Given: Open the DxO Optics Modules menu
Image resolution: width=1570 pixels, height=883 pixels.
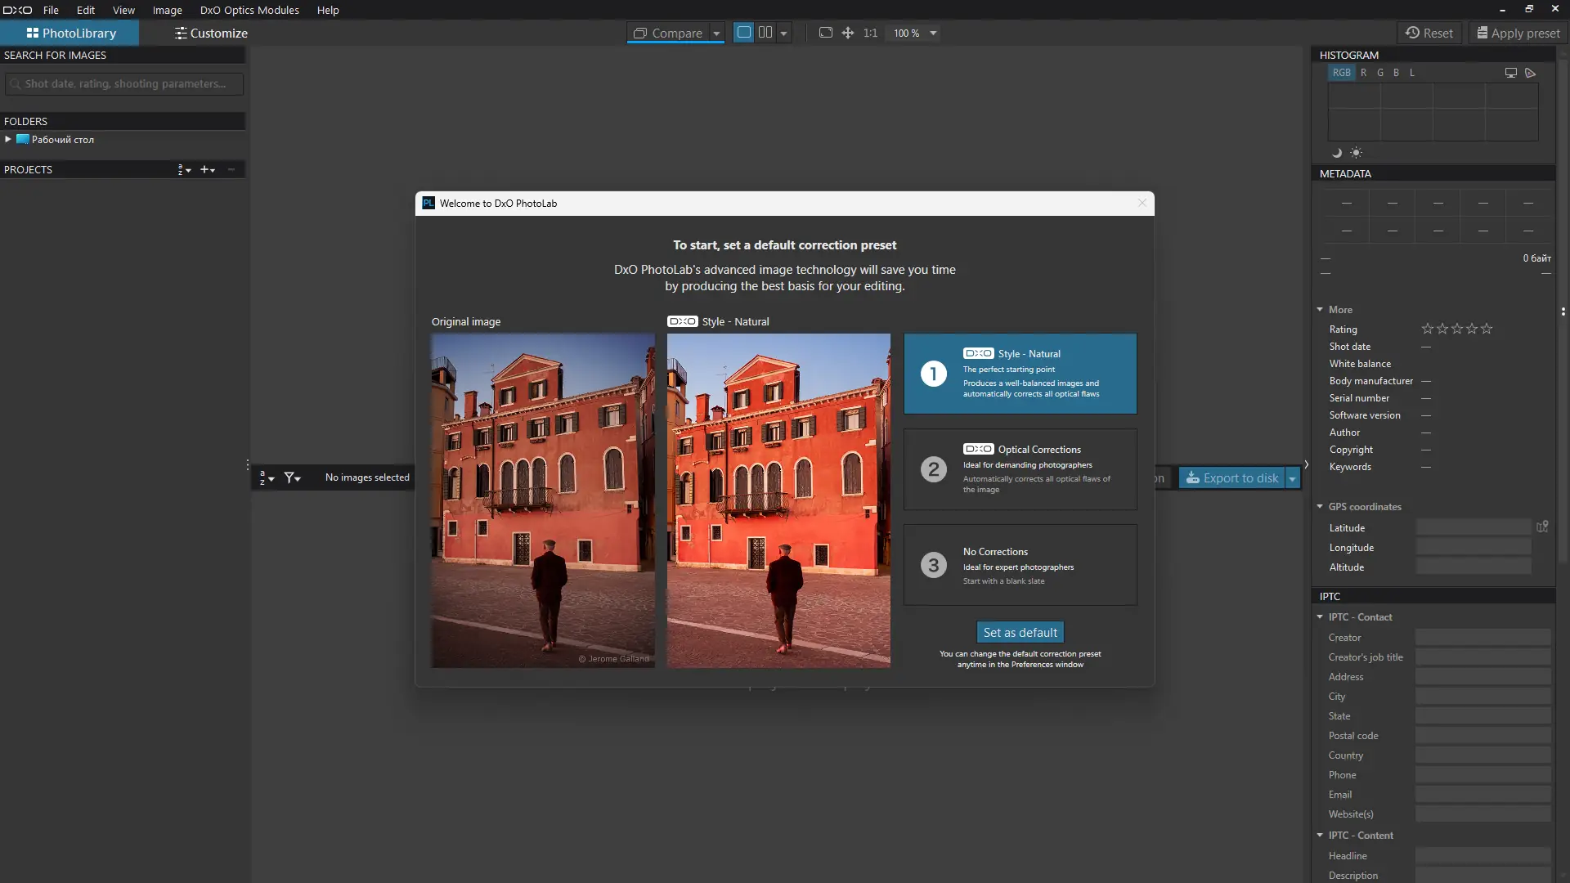Looking at the screenshot, I should 249,10.
